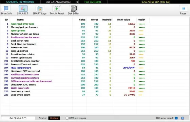The image size is (190, 122).
Task: Select the Current pending sectors row
Action: pyautogui.click(x=75, y=78)
